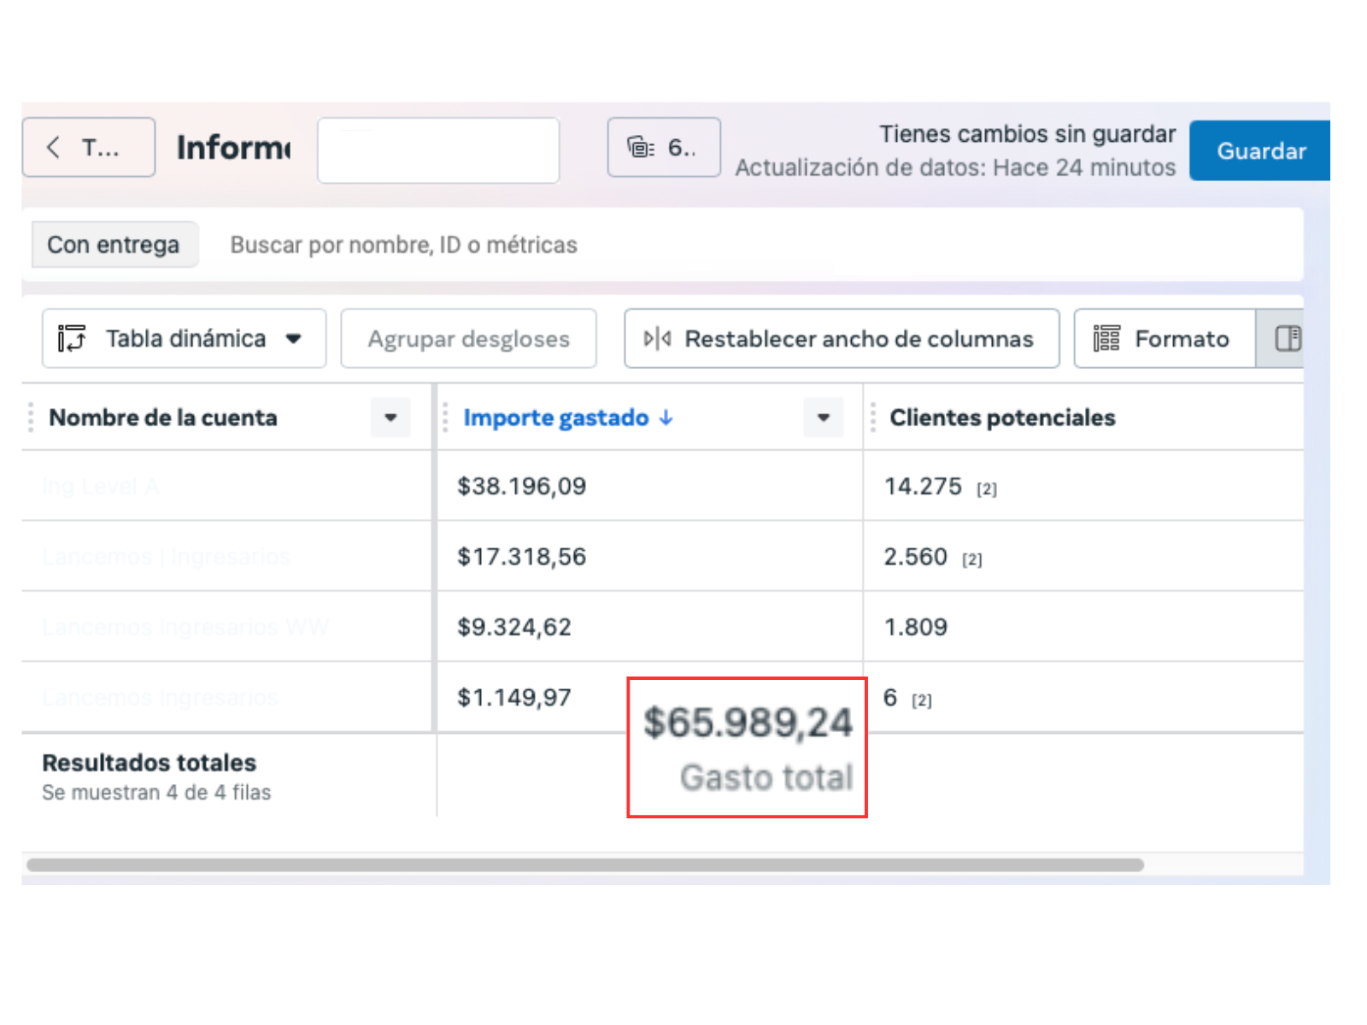Viewport: 1367px width, 1025px height.
Task: Click the Importe gastado column header
Action: tap(555, 418)
